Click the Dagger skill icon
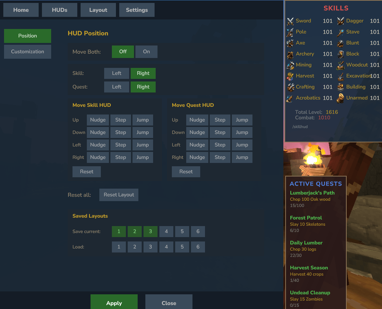This screenshot has height=309, width=382. point(340,21)
